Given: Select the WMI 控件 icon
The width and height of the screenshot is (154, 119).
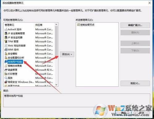Looking at the screenshot, I should [6, 50].
